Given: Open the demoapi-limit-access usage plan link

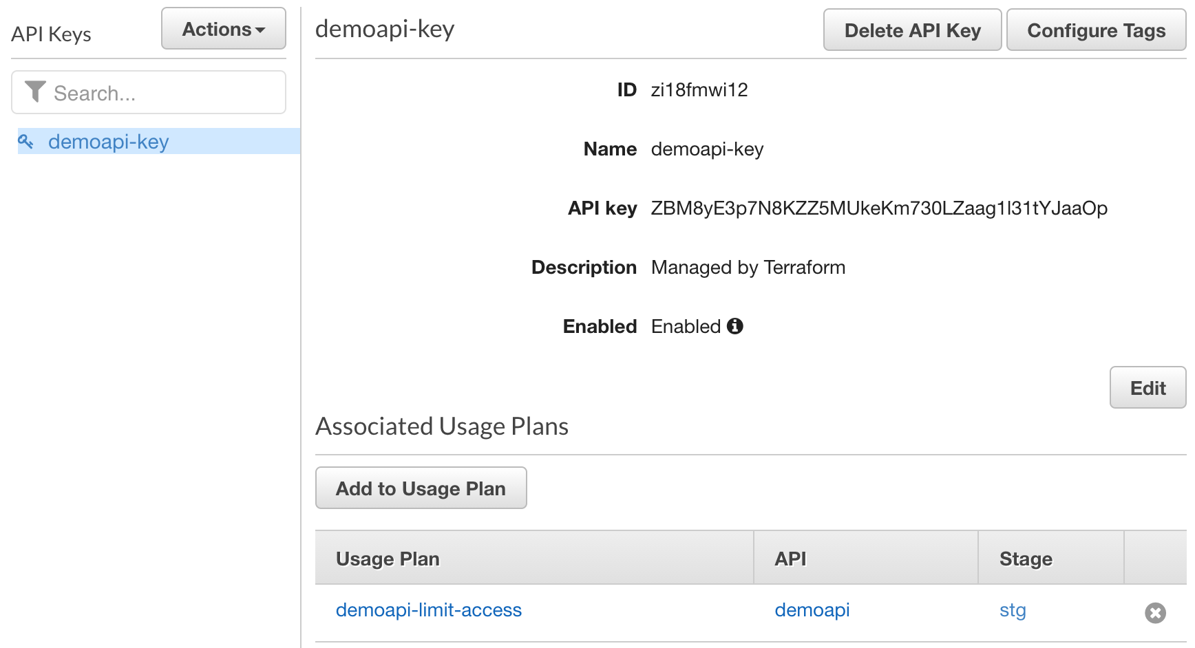Looking at the screenshot, I should (428, 610).
